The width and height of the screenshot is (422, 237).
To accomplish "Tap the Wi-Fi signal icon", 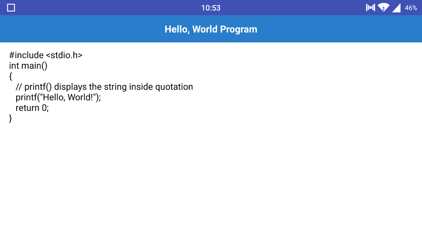I will point(383,8).
